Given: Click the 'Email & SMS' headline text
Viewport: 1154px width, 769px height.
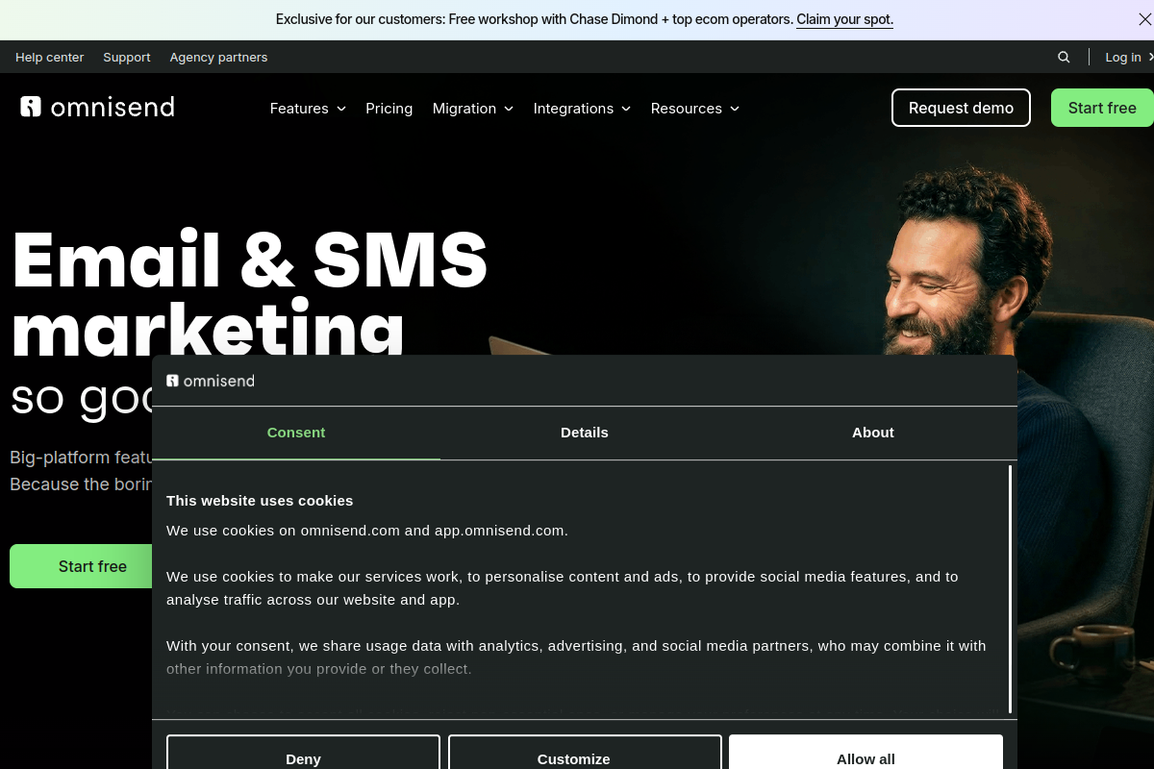Looking at the screenshot, I should pos(250,260).
